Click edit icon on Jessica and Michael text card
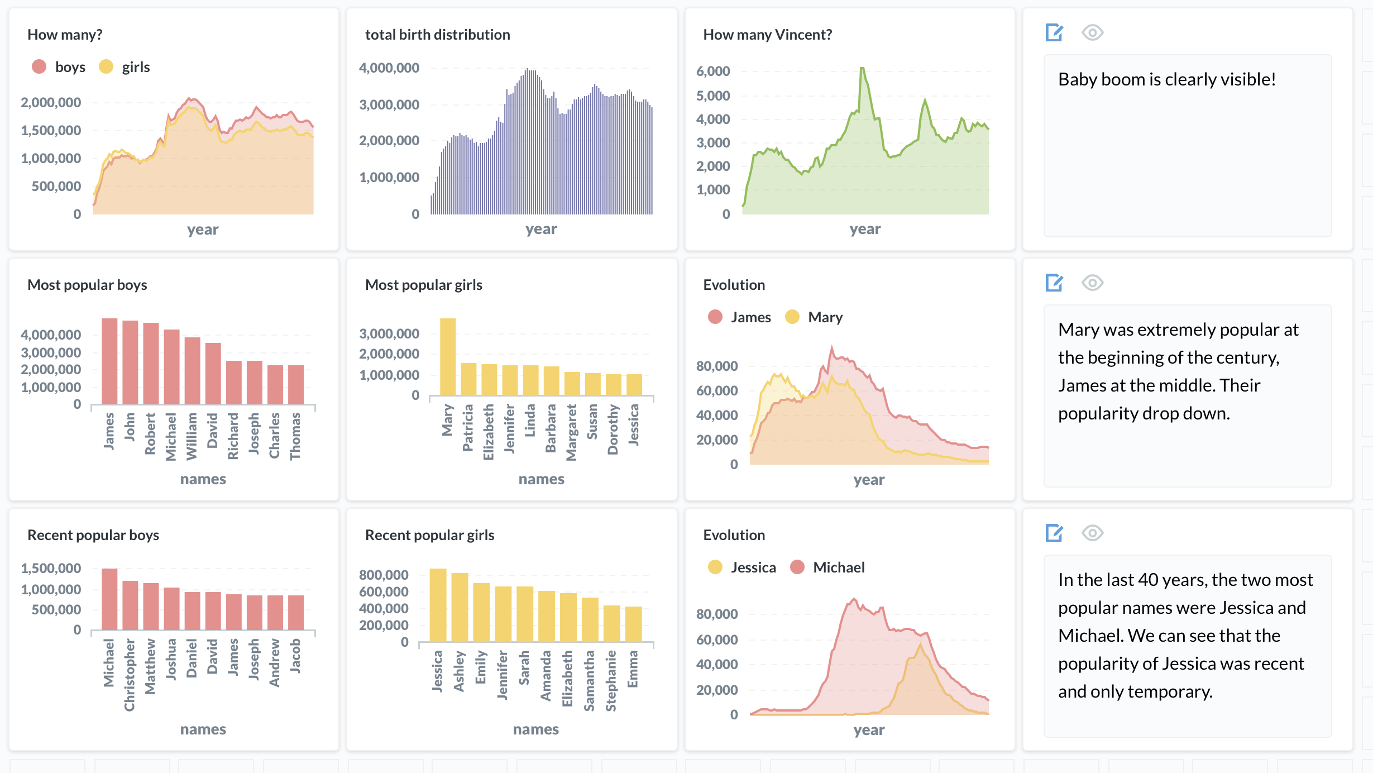 coord(1054,533)
